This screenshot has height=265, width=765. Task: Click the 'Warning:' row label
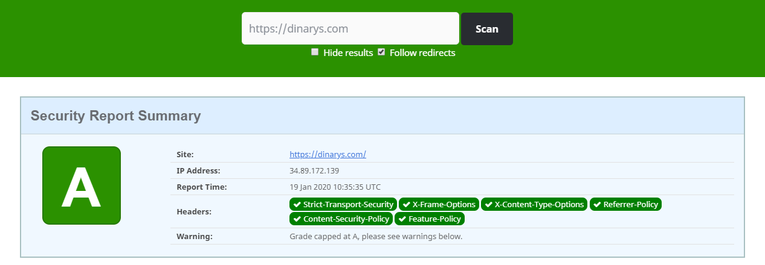click(195, 236)
